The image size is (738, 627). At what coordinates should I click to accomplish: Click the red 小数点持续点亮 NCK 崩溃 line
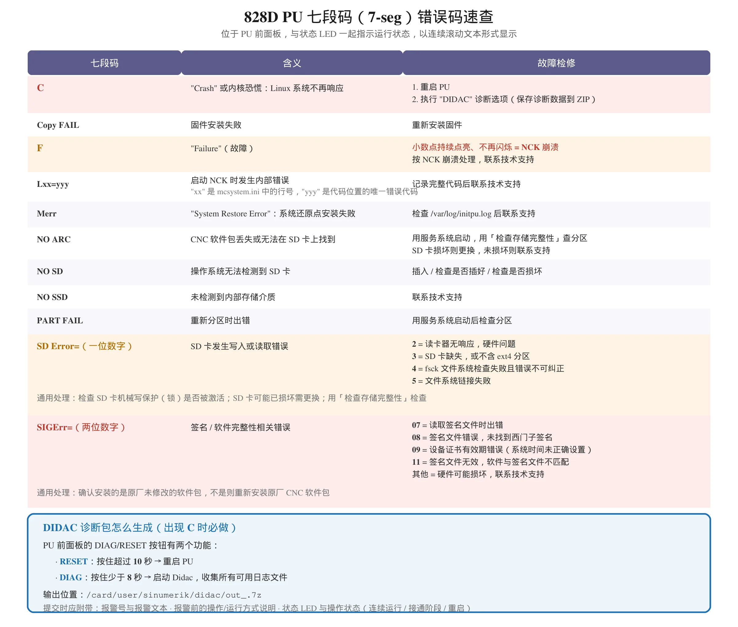coord(485,147)
